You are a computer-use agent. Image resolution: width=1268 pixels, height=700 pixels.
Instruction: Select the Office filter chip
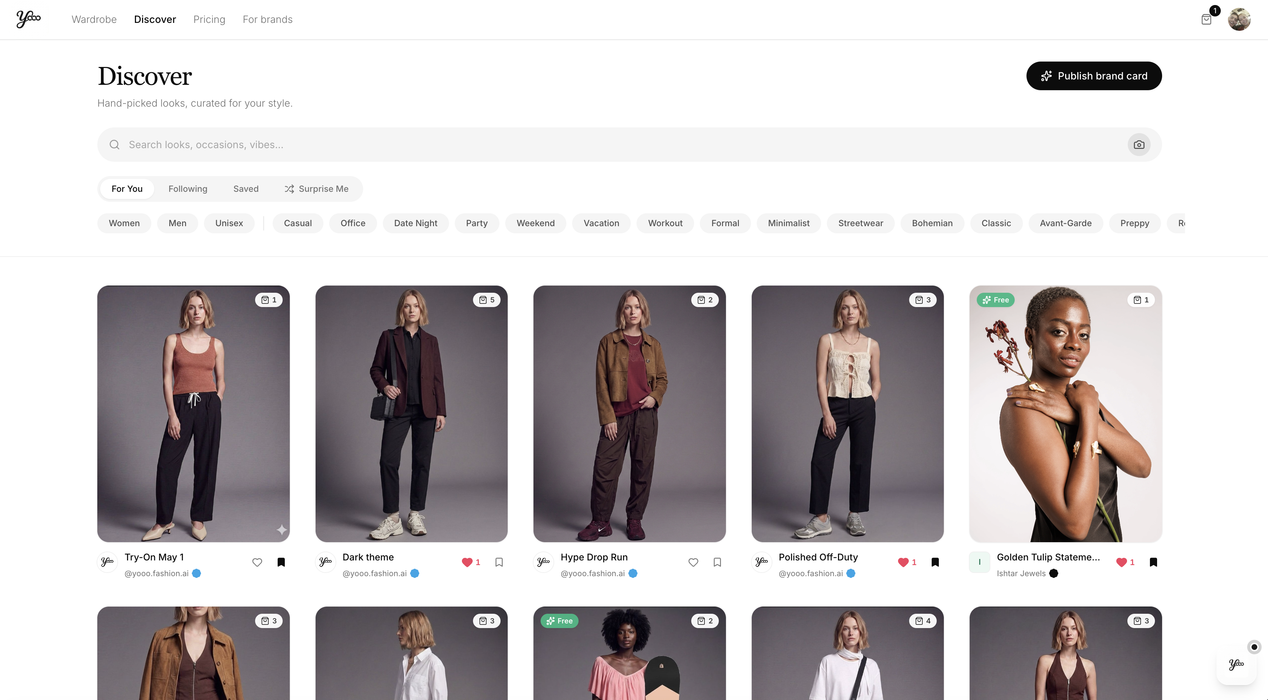[x=353, y=223]
